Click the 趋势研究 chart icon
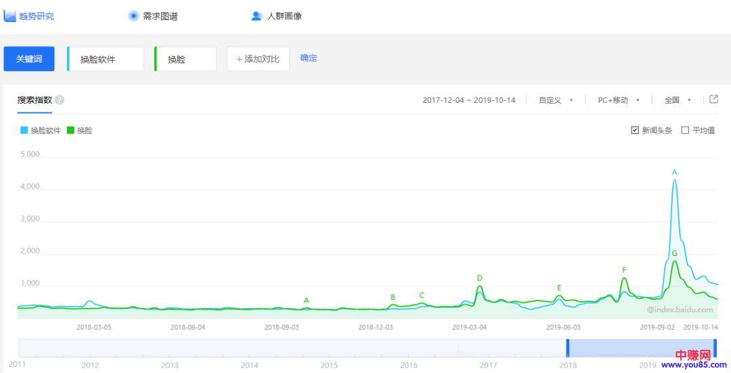 click(x=10, y=16)
